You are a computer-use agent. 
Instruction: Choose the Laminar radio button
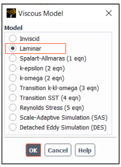click(13, 48)
